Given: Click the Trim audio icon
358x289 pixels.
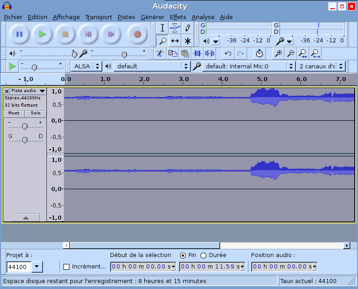Looking at the screenshot, I should pyautogui.click(x=197, y=54).
